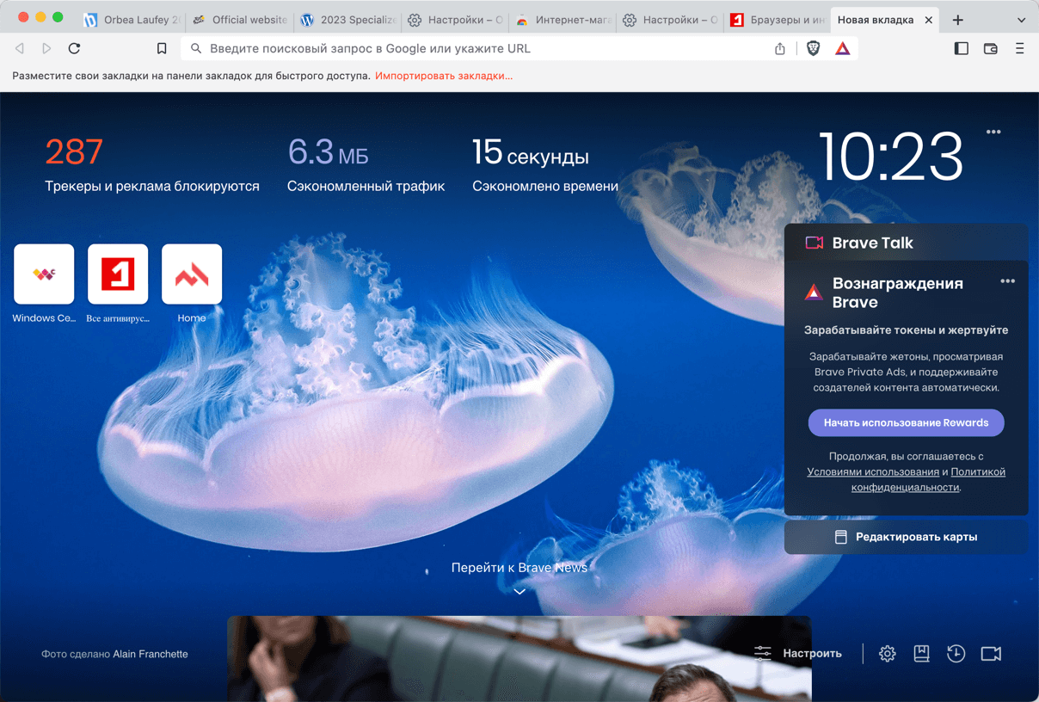Screen dimensions: 1039x702
Task: Click the 6.3 МБ saved traffic stat
Action: pyautogui.click(x=366, y=164)
